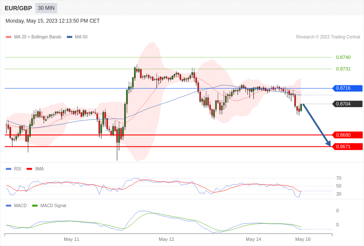Select the date and time text line

53,21
